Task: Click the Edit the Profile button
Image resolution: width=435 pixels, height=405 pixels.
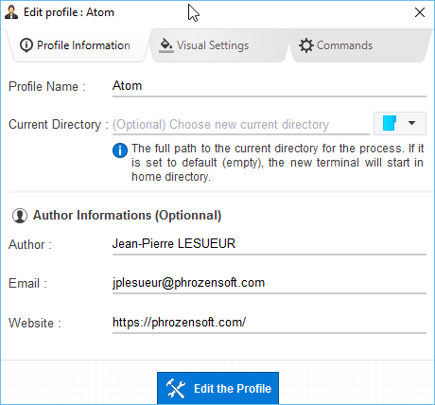Action: [x=217, y=388]
